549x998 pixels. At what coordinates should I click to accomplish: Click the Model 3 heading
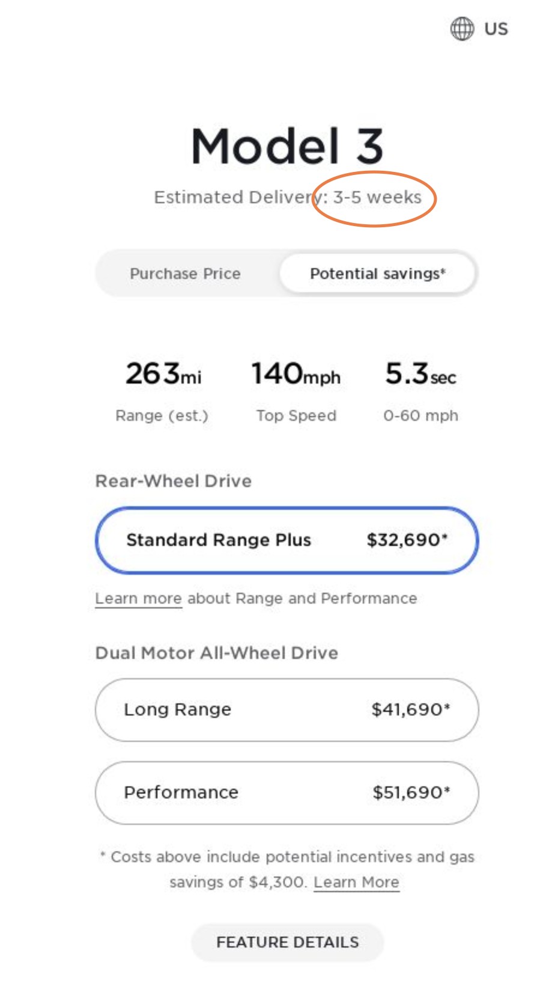pos(287,146)
